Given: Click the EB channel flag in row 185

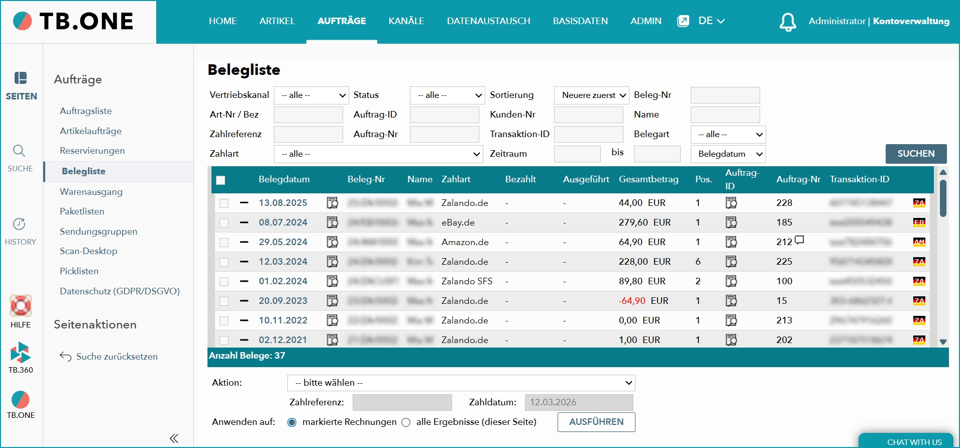Looking at the screenshot, I should click(x=919, y=222).
